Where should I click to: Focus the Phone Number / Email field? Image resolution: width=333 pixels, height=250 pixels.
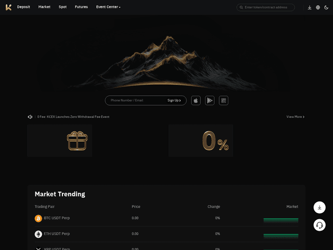[135, 101]
